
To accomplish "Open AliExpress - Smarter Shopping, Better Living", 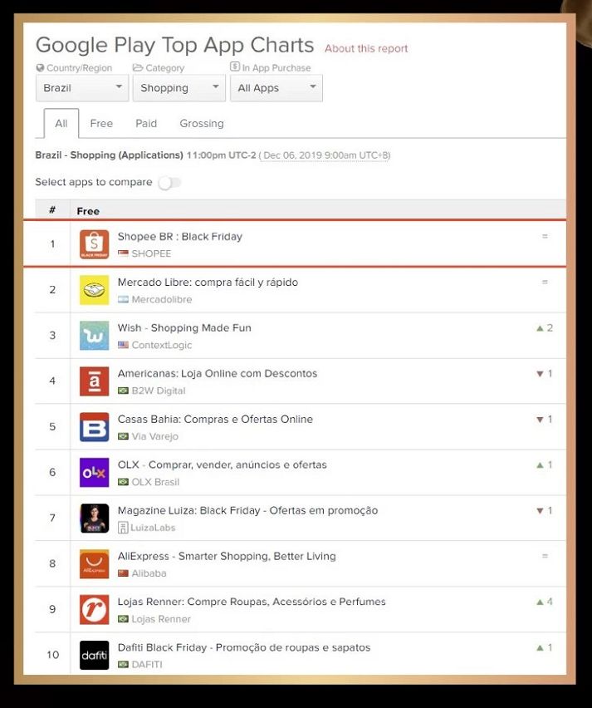I will coord(227,556).
